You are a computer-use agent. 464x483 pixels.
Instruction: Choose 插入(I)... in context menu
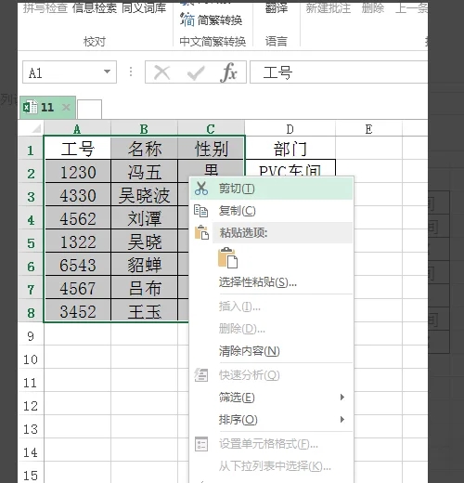click(x=271, y=307)
